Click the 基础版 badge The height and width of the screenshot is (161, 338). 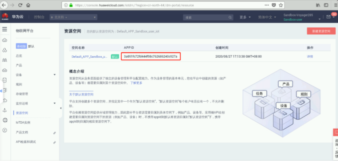[x=21, y=46]
